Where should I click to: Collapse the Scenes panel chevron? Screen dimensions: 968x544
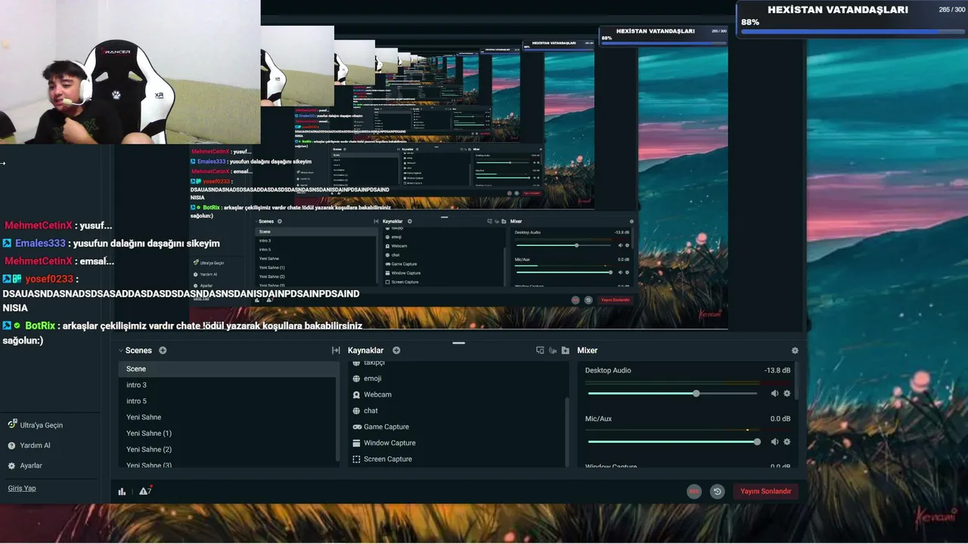(x=121, y=351)
